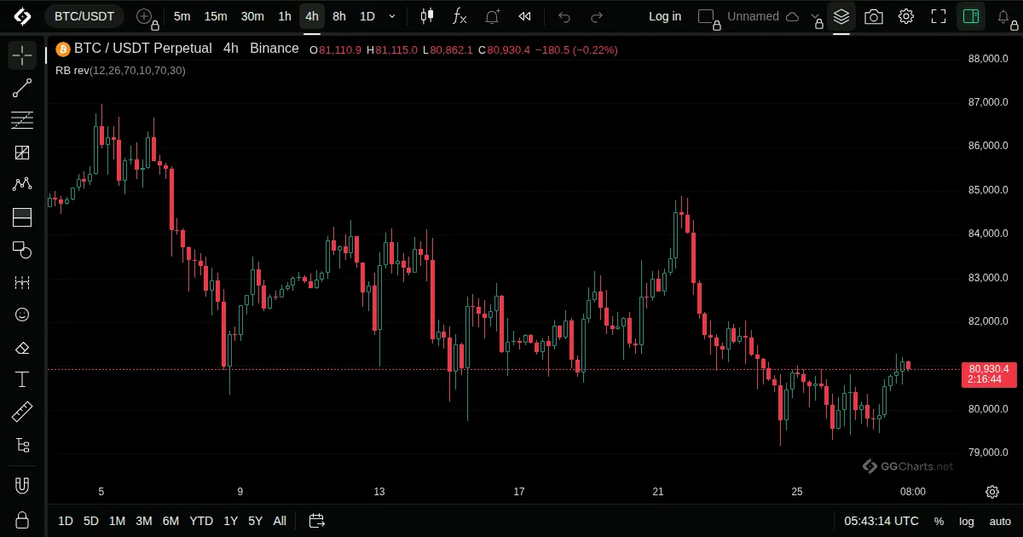Enter fullscreen mode
The width and height of the screenshot is (1023, 537).
coord(939,16)
